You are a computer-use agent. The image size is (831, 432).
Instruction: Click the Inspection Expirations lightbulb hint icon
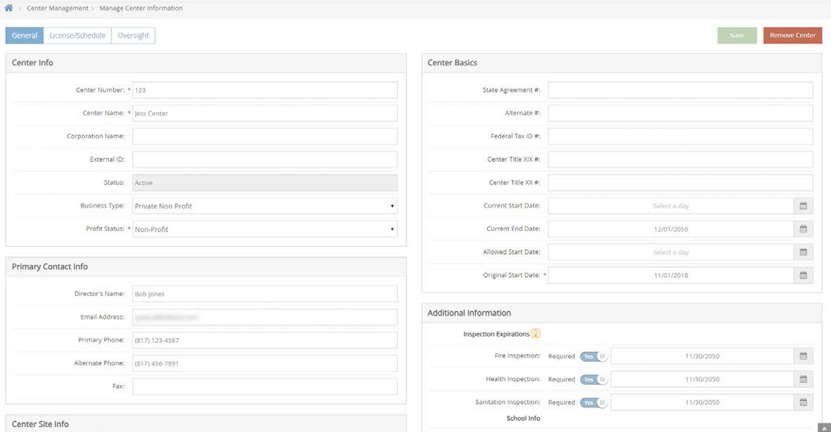tap(536, 334)
